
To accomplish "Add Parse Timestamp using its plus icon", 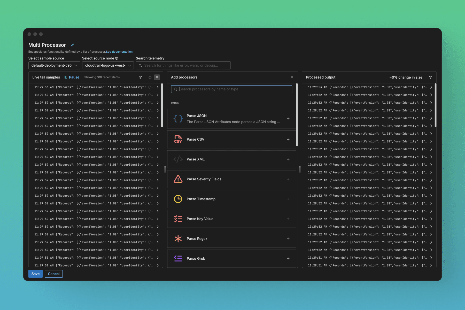I will pos(288,199).
